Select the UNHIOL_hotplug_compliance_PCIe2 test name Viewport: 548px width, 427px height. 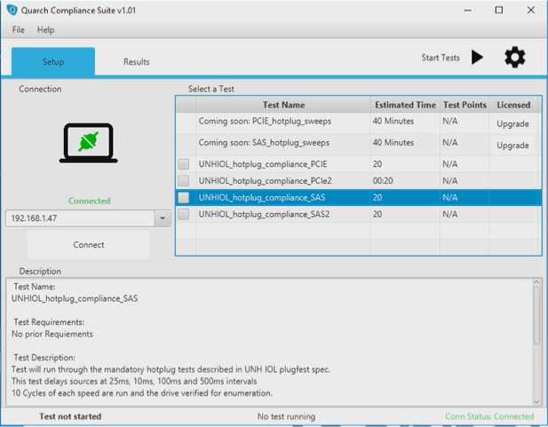pos(265,181)
